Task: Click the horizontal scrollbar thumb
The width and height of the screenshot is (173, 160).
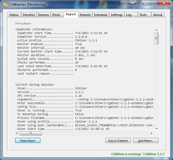Action: pos(31,133)
